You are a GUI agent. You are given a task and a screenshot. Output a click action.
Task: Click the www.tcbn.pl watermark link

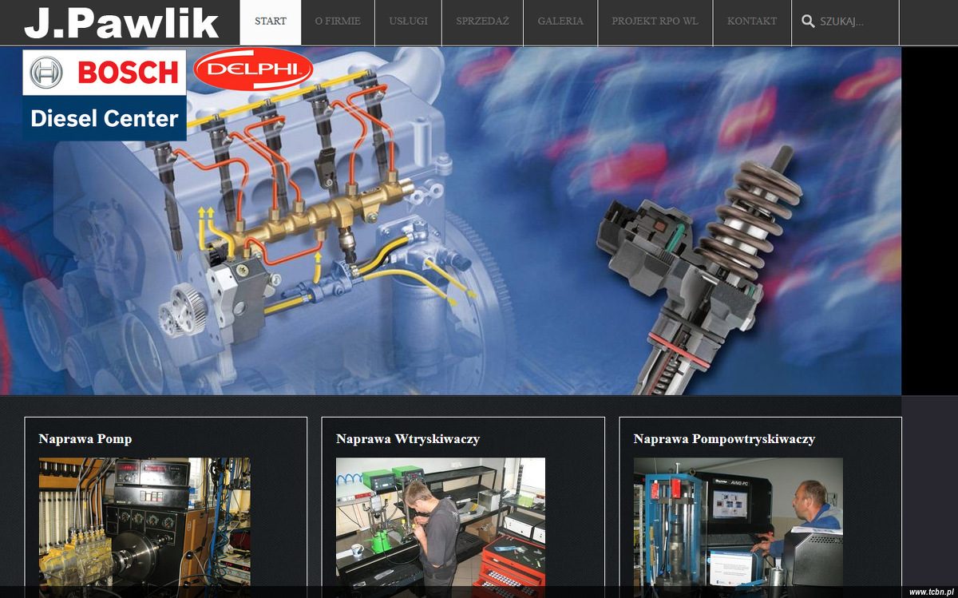click(x=931, y=592)
